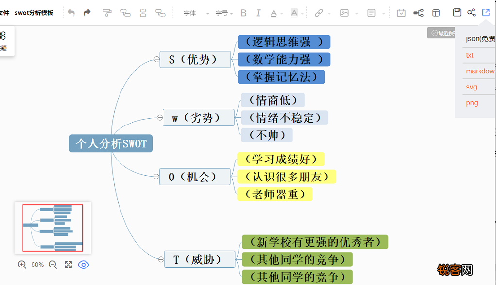The height and width of the screenshot is (285, 496).
Task: Click the font color icon
Action: (274, 13)
